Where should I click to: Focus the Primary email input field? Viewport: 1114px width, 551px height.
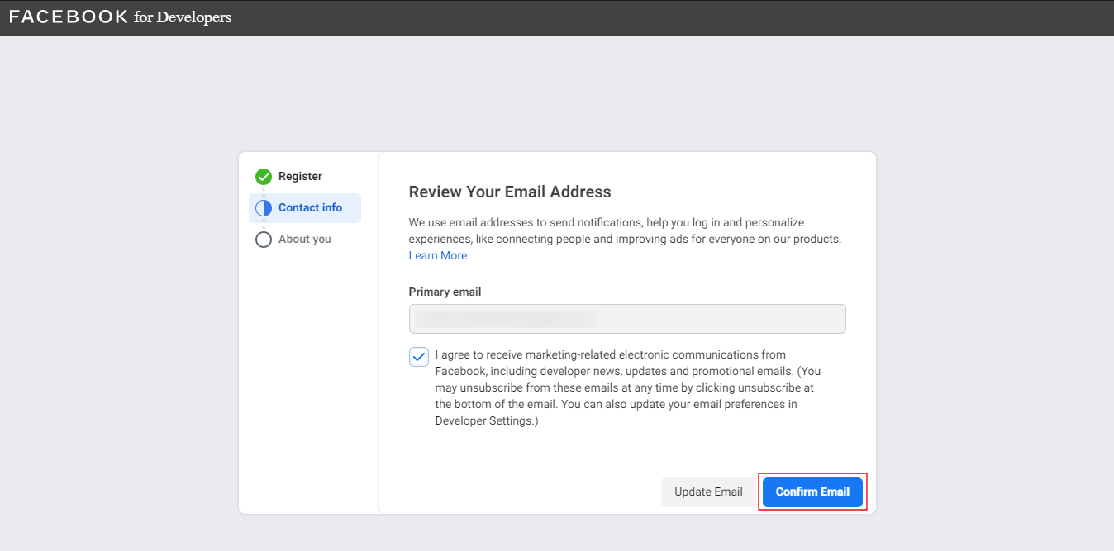627,319
